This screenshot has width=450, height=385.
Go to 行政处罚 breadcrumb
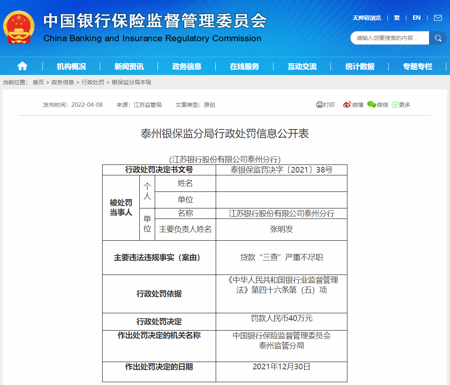tap(93, 82)
